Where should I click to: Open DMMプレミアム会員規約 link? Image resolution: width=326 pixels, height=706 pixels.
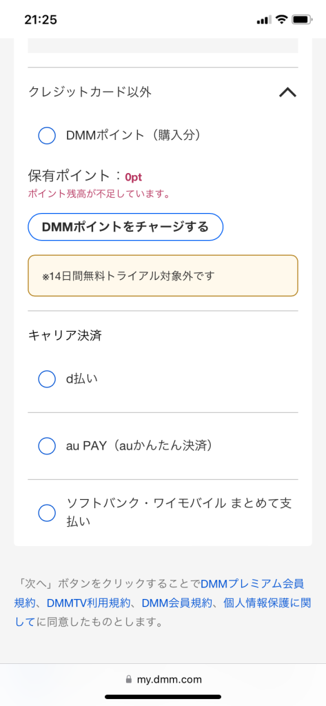point(252,584)
